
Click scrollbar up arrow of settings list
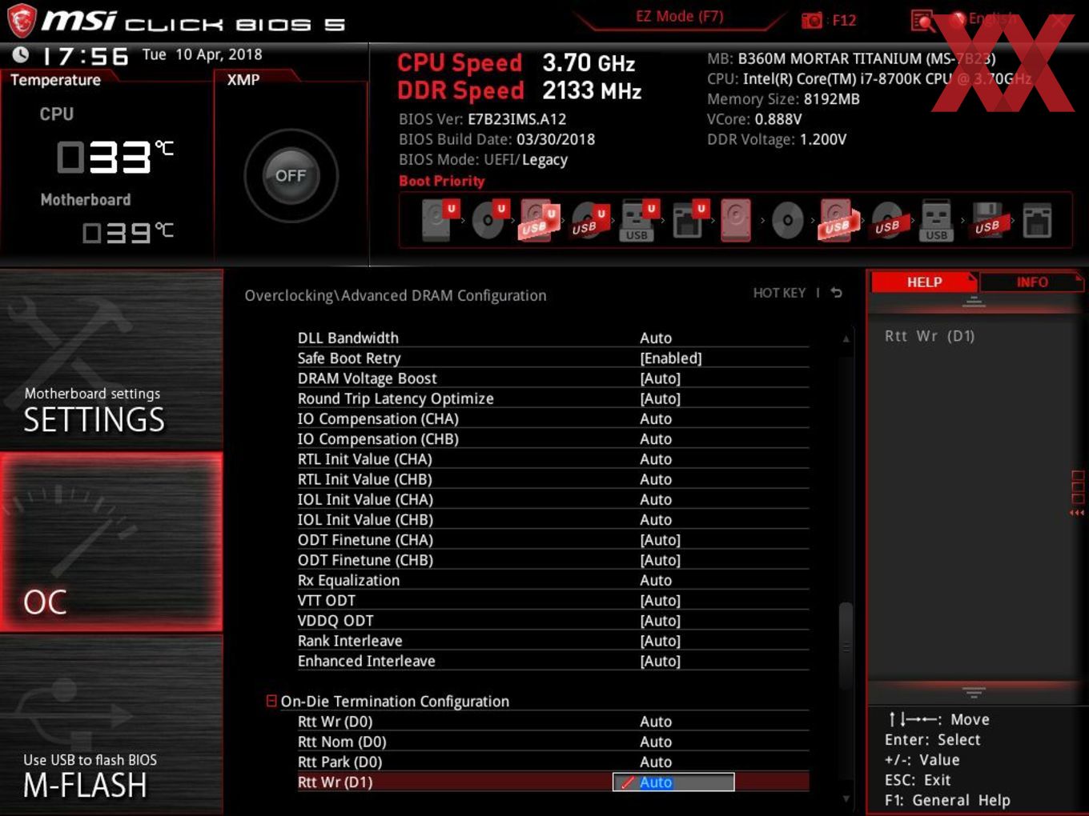click(x=846, y=339)
